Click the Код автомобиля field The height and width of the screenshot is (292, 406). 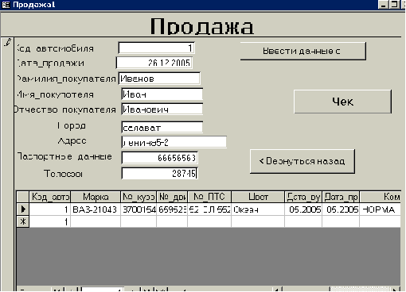157,48
